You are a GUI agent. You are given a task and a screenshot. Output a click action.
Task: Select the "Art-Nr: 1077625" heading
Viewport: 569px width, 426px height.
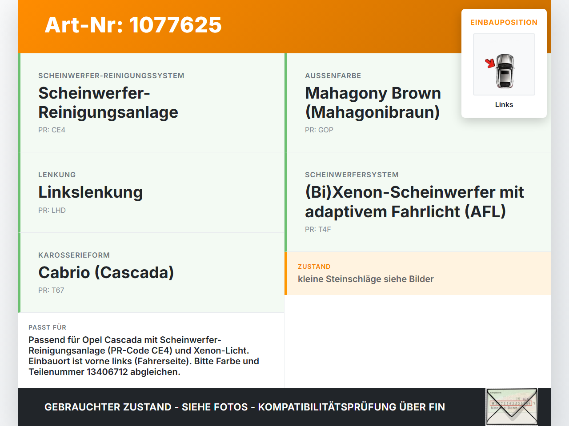[133, 25]
